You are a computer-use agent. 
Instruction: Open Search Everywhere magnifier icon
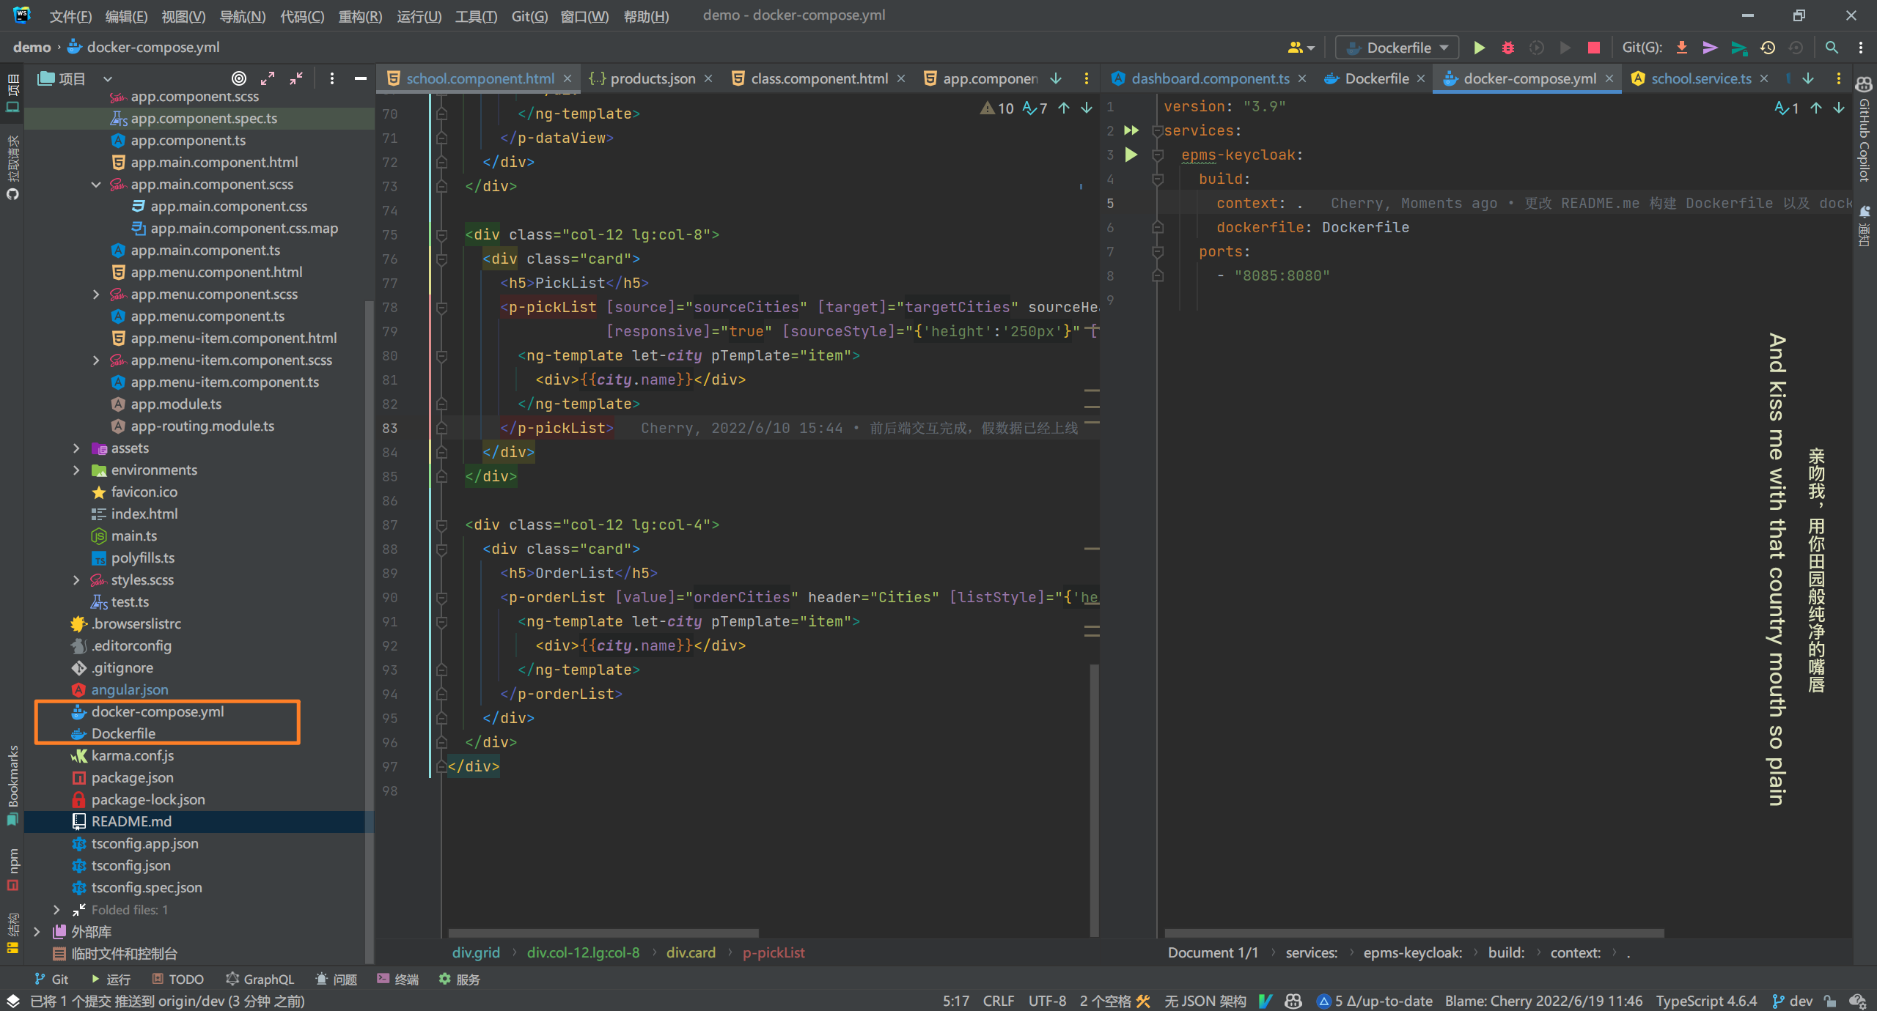pyautogui.click(x=1832, y=48)
